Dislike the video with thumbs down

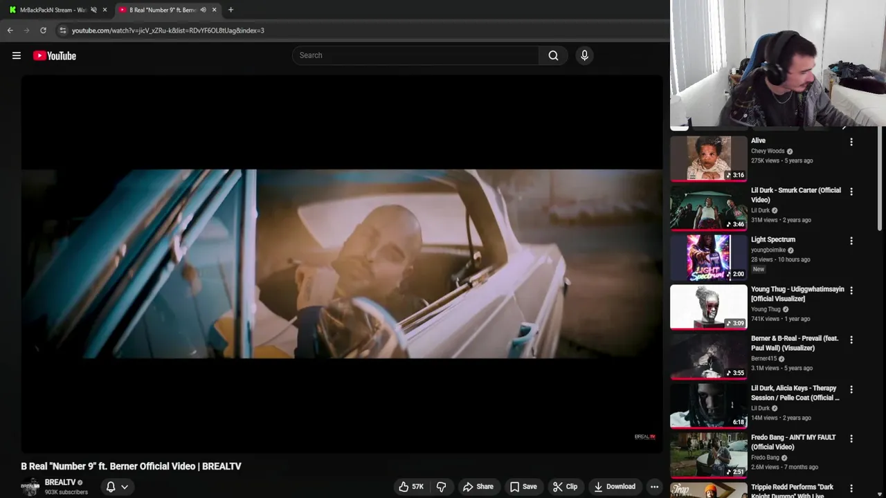coord(441,487)
